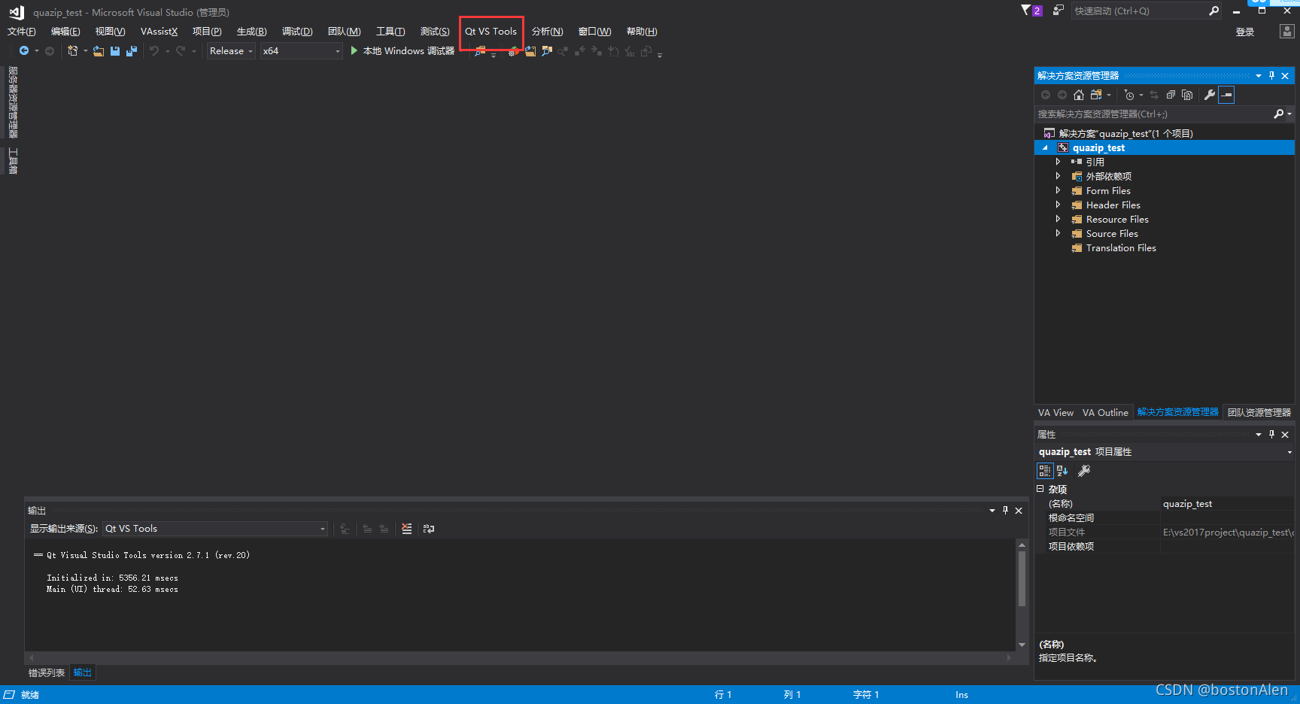Click the output panel vertical scrollbar

[1022, 595]
